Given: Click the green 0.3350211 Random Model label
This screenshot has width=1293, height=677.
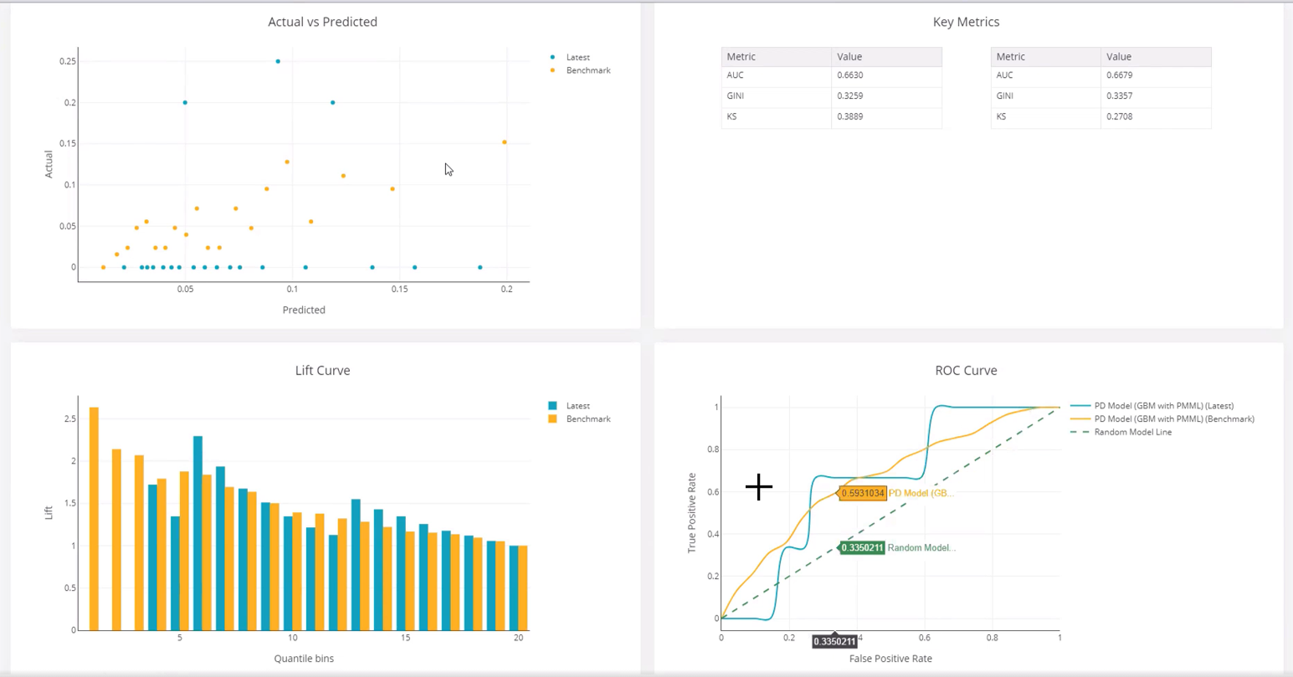Looking at the screenshot, I should [862, 548].
